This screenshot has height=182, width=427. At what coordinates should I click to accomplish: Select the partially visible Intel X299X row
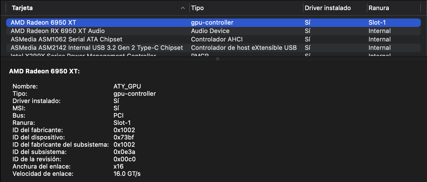coord(213,54)
